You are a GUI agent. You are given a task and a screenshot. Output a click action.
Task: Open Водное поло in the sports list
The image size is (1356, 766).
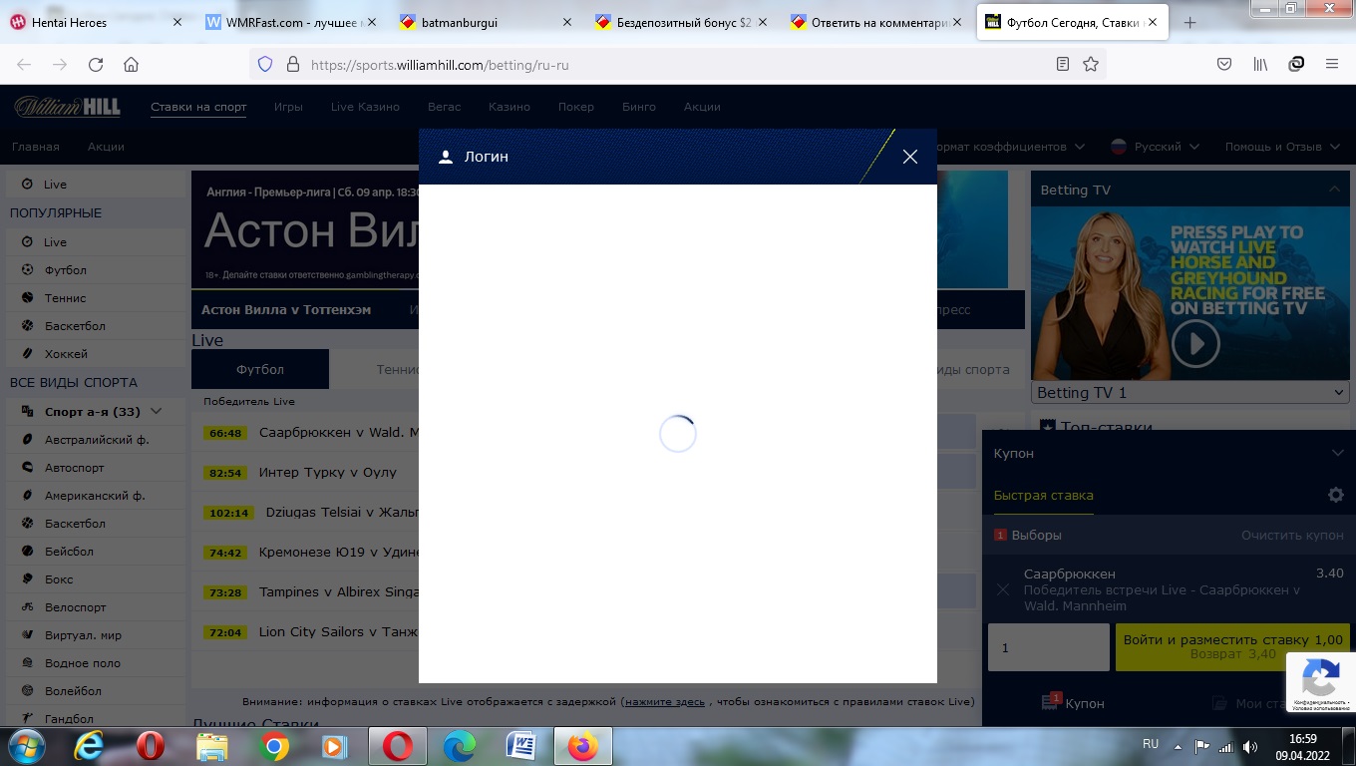(x=95, y=663)
